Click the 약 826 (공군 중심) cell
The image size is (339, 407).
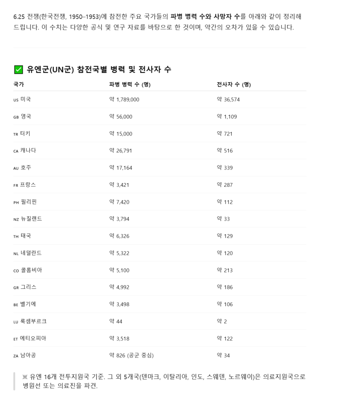[131, 355]
